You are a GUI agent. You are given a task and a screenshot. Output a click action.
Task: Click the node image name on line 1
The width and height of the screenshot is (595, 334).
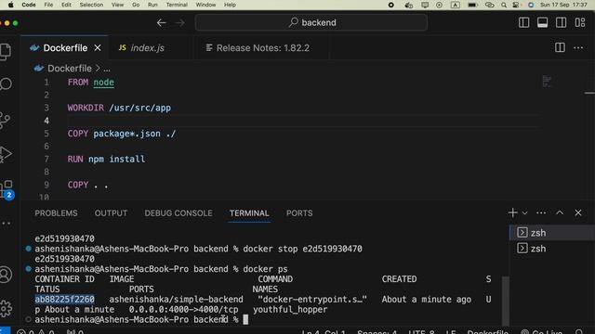[103, 83]
